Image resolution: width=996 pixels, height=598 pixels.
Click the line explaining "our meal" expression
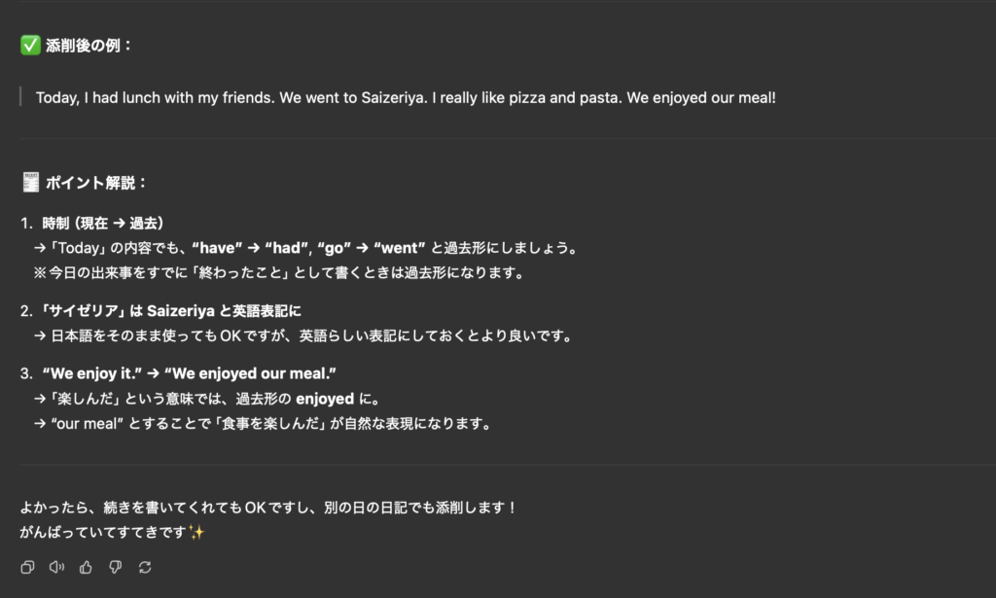pyautogui.click(x=263, y=423)
